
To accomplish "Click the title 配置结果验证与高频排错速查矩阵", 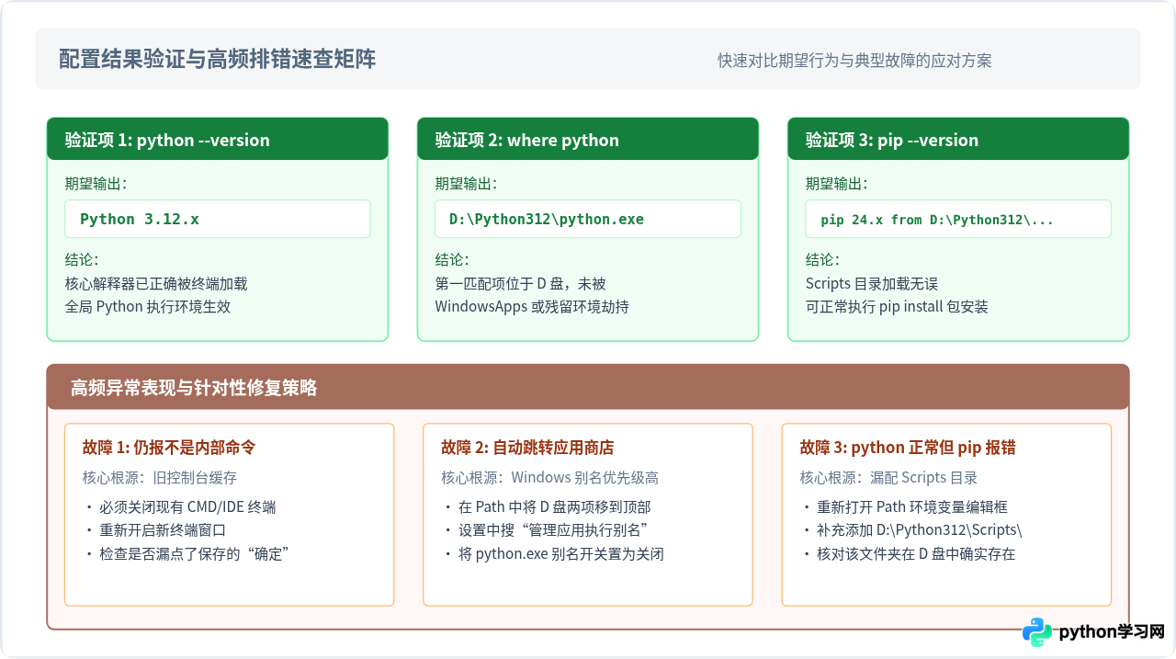I will [218, 60].
